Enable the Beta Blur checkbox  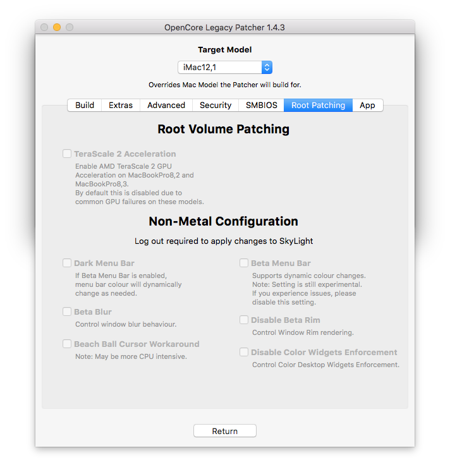click(x=67, y=312)
